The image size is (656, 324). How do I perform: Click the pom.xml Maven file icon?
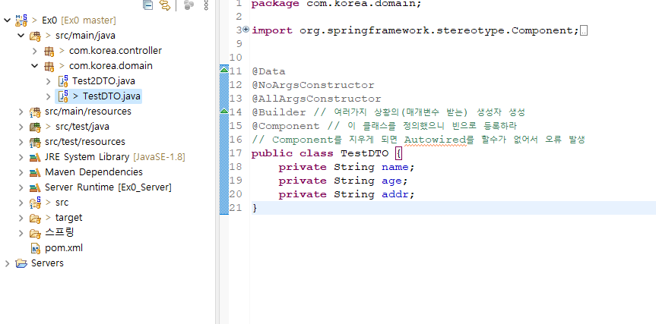click(36, 248)
